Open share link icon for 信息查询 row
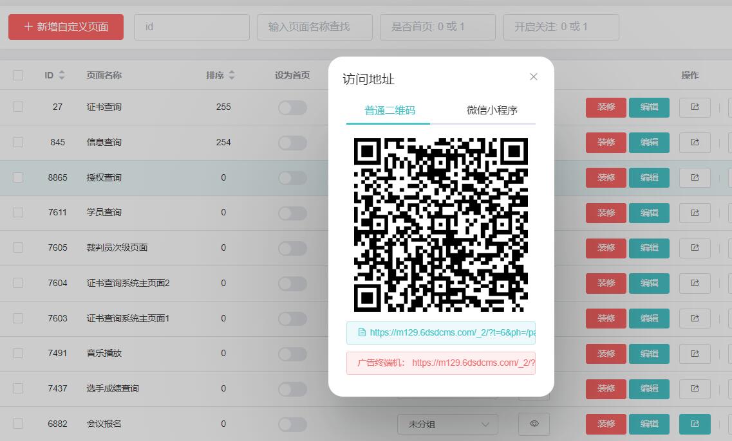 (695, 142)
